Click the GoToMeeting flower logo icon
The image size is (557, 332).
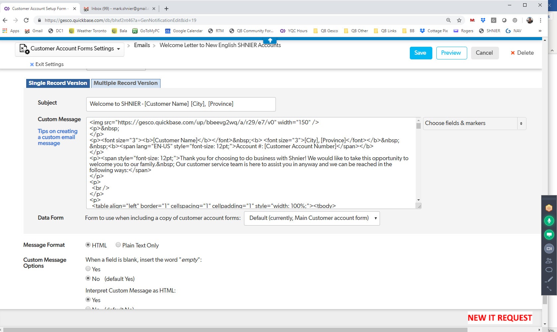[549, 208]
